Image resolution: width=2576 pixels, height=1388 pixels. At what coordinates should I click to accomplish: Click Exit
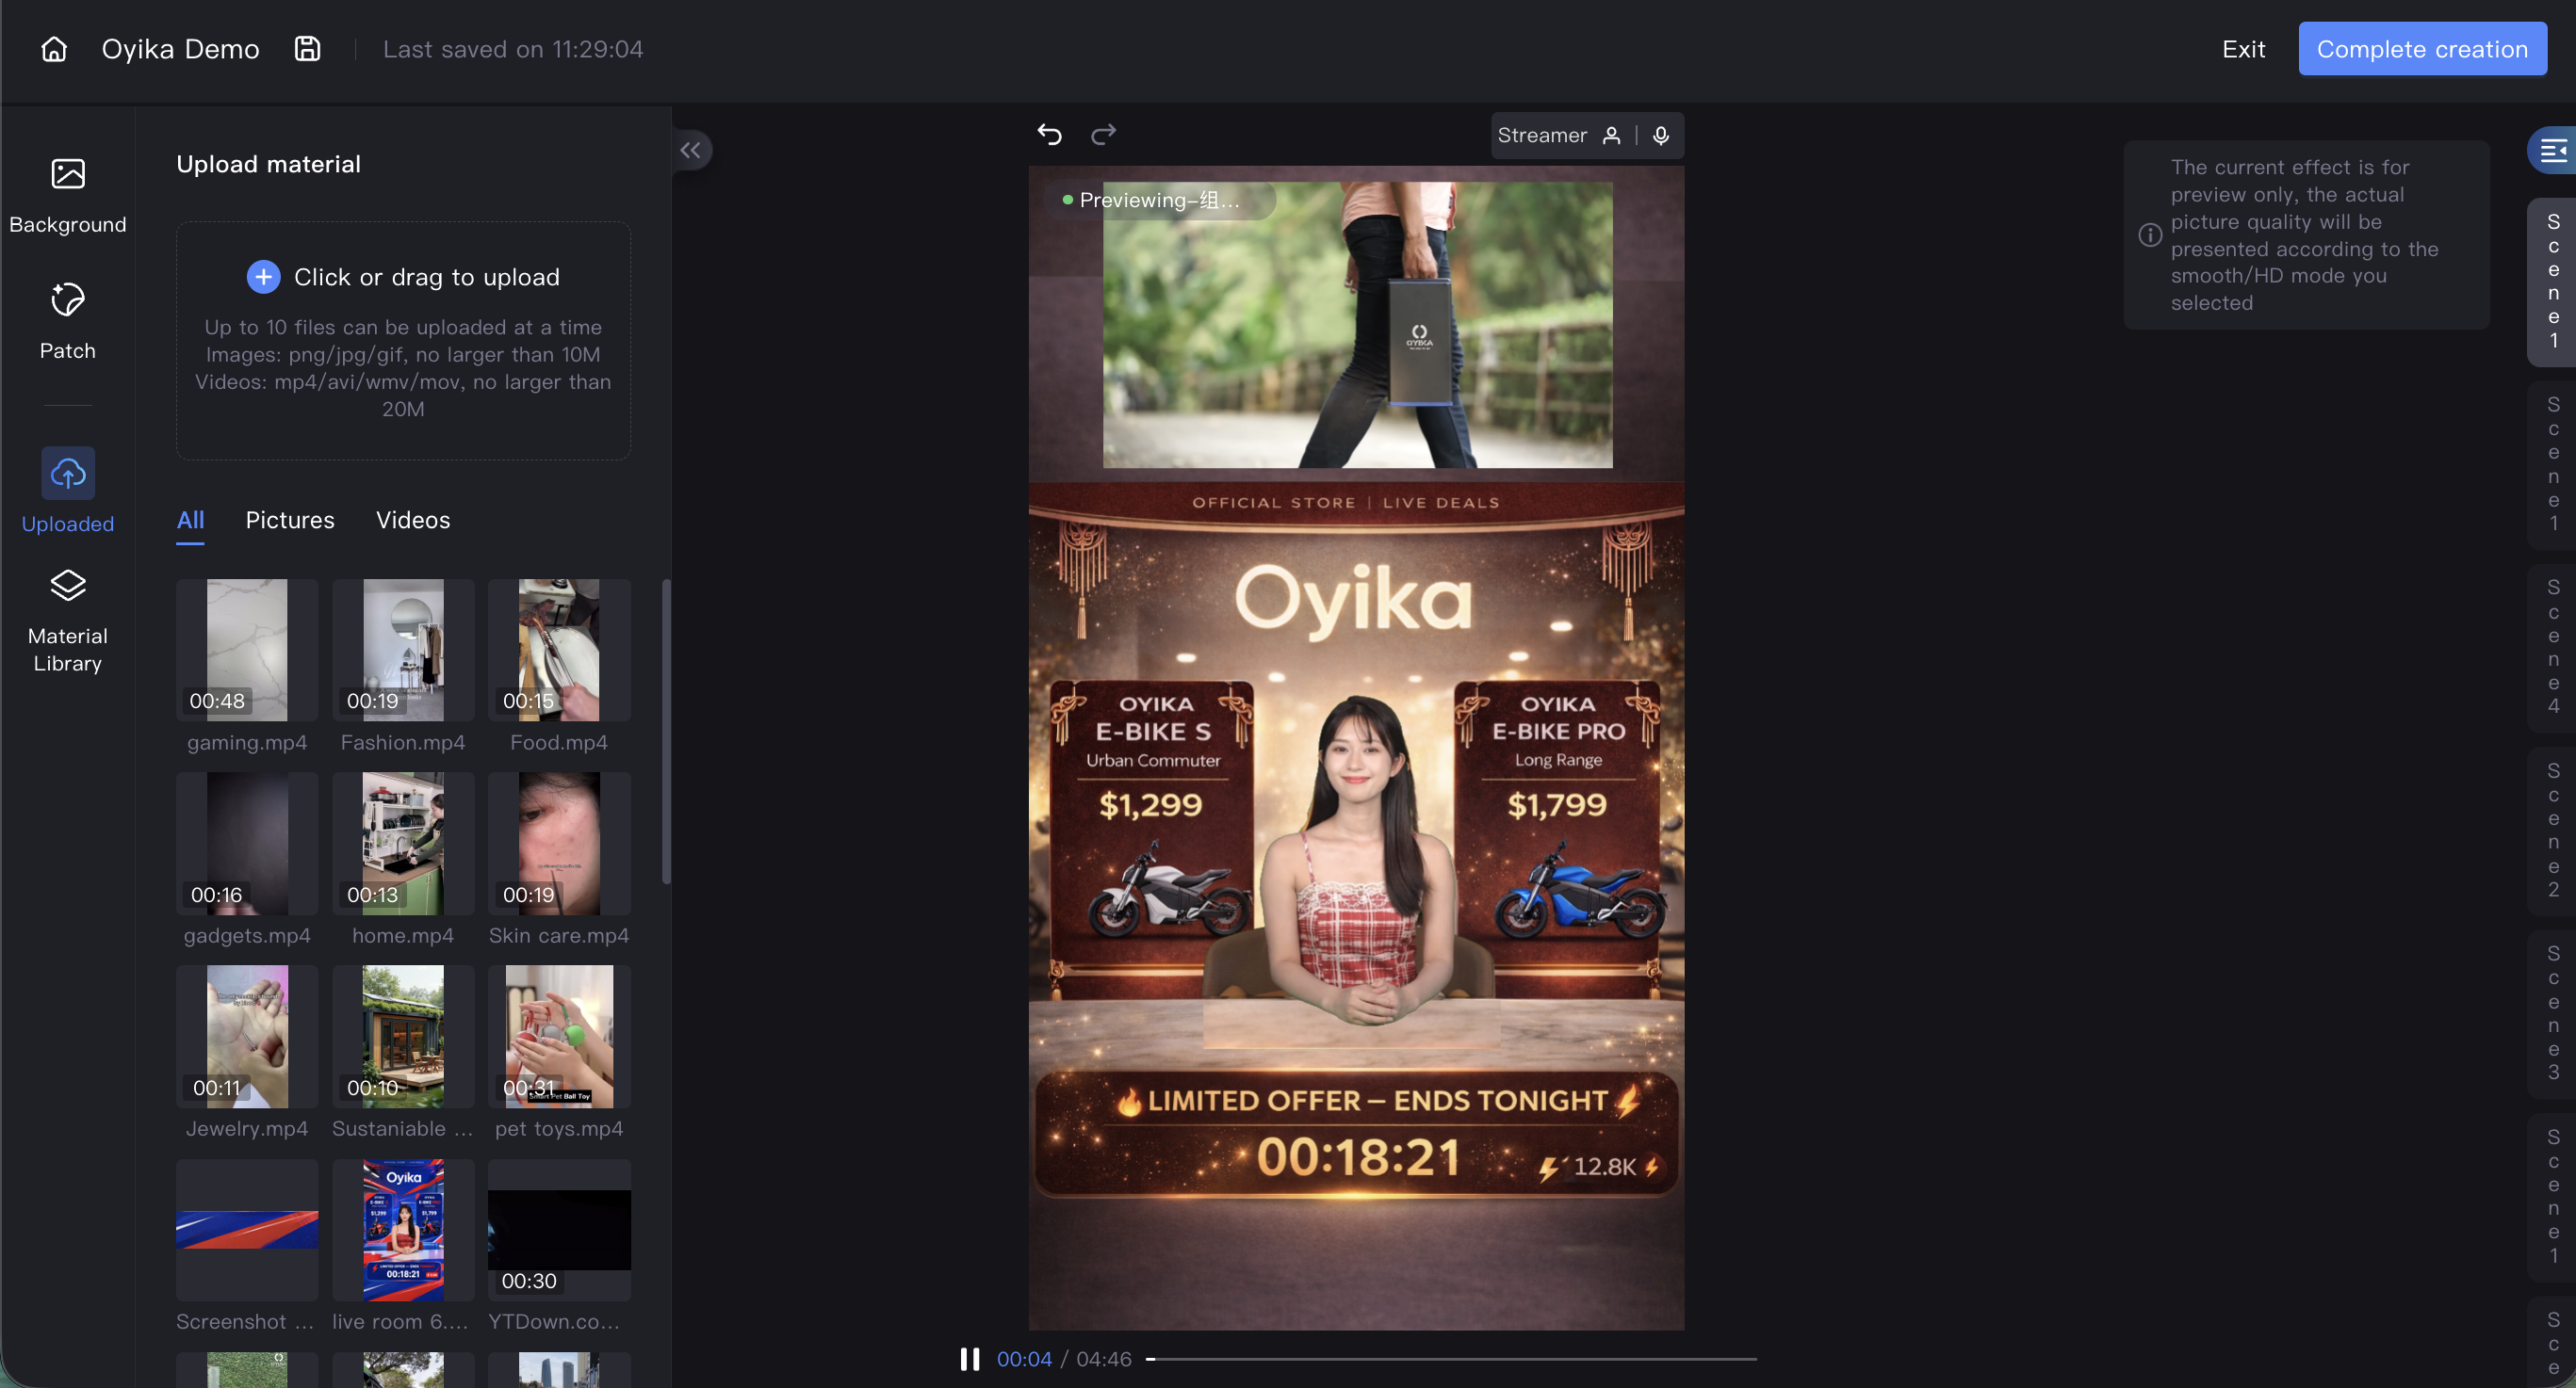click(2243, 49)
